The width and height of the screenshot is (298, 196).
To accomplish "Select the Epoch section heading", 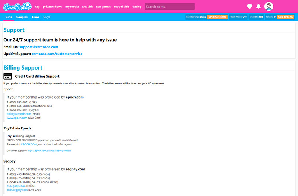I will pyautogui.click(x=9, y=89).
